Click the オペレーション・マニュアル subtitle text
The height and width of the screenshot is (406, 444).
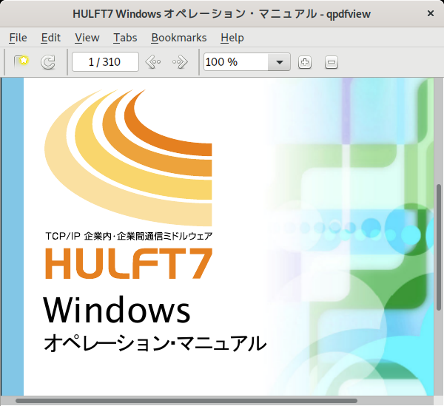coord(155,343)
